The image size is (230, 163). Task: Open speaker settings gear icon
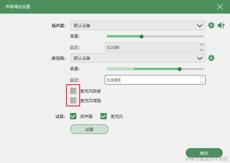[211, 25]
